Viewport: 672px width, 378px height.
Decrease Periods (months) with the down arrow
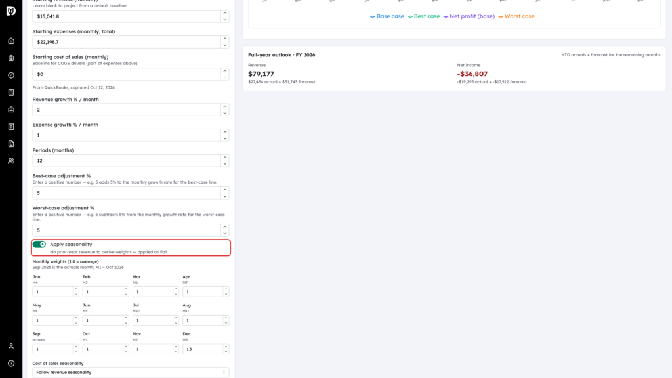pos(225,163)
